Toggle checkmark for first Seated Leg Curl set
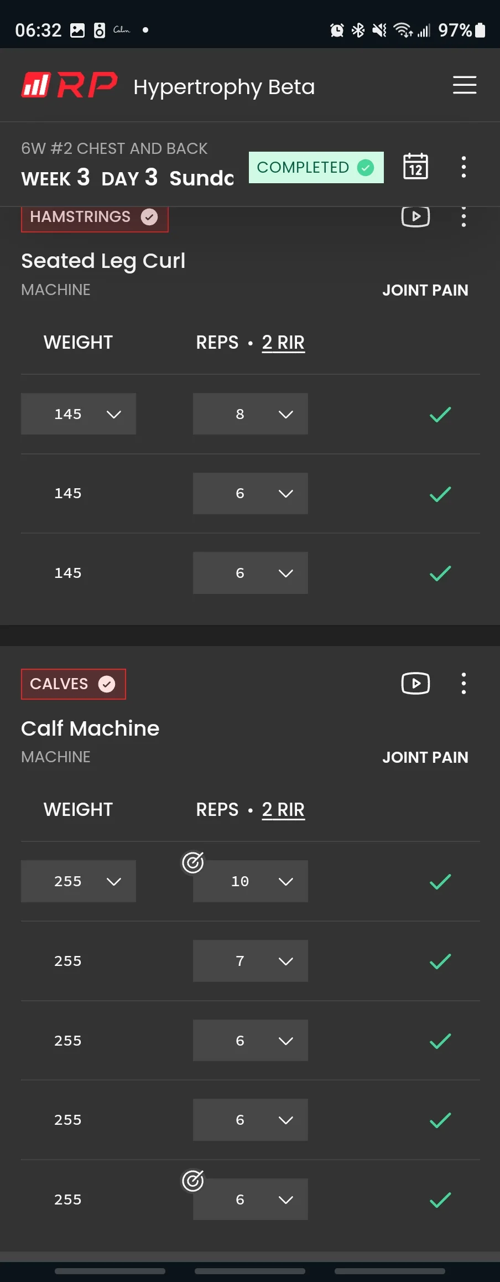This screenshot has height=1282, width=500. (x=440, y=414)
